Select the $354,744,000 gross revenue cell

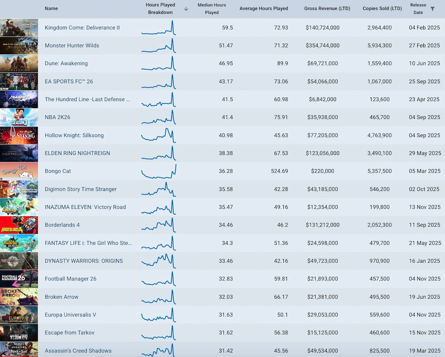click(x=323, y=45)
